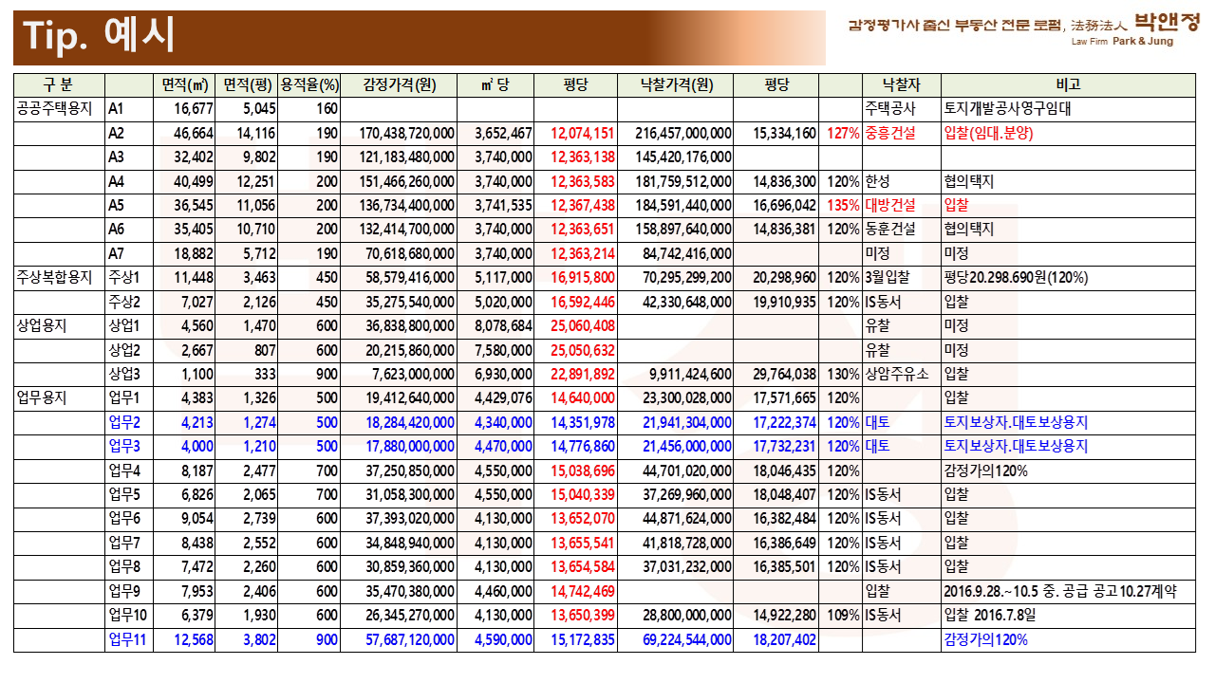Click the 공공주택용지 category cell
The width and height of the screenshot is (1215, 683).
[x=58, y=108]
